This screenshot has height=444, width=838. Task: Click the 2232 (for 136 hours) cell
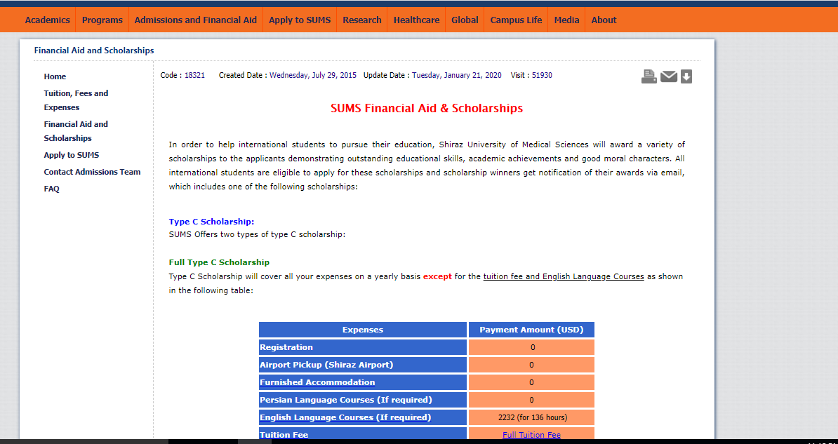532,417
